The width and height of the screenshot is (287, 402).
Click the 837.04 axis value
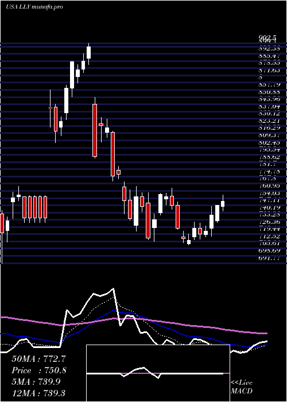269,106
